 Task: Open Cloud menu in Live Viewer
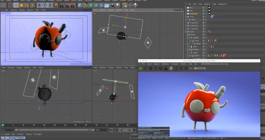pyautogui.click(x=149, y=64)
